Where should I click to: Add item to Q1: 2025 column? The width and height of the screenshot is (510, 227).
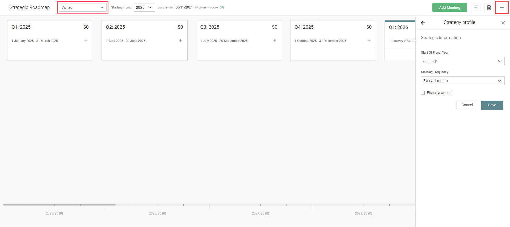tap(86, 40)
